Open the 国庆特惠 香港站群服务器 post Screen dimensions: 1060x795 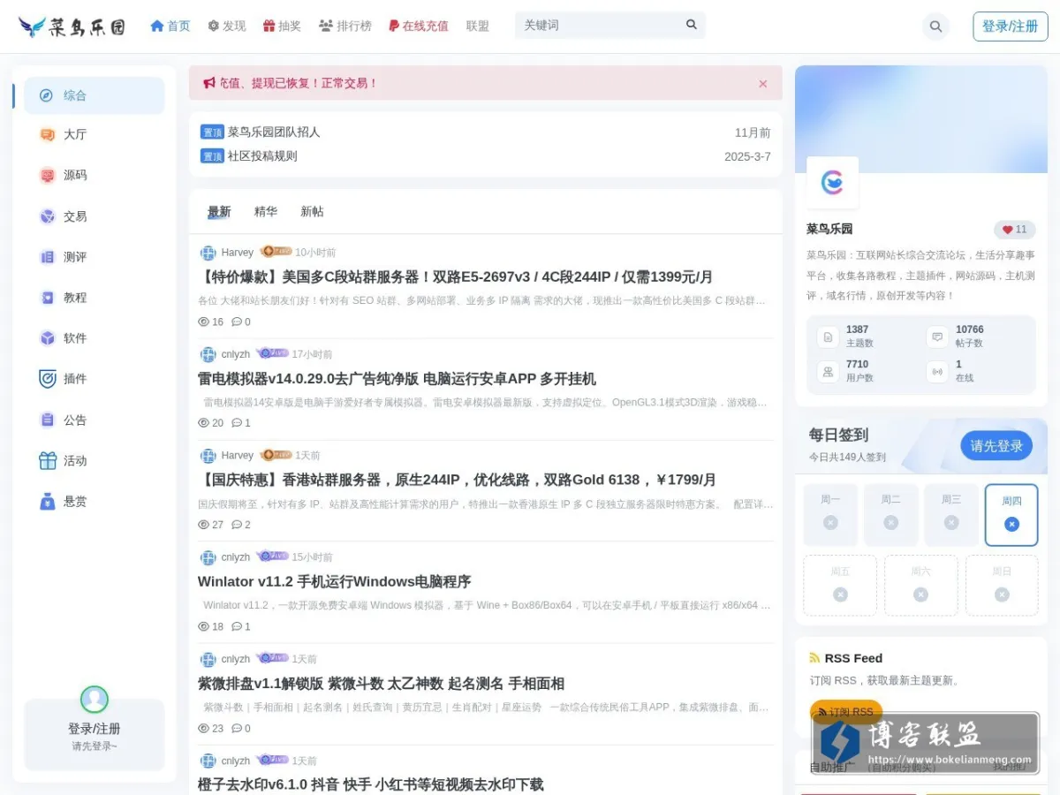click(457, 480)
